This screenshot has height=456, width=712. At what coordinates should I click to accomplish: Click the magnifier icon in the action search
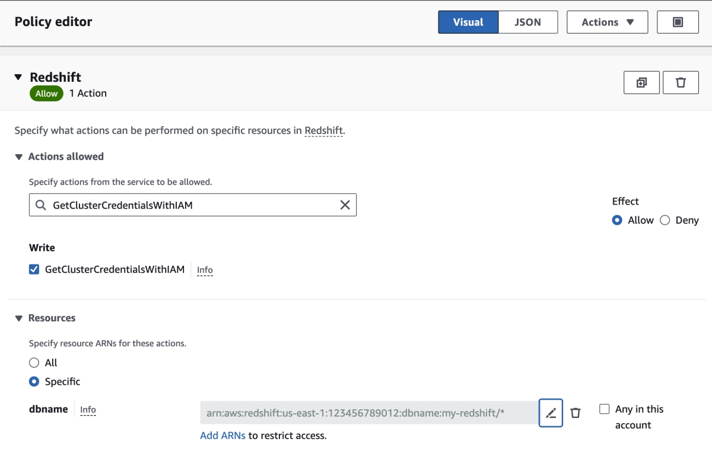(x=40, y=205)
